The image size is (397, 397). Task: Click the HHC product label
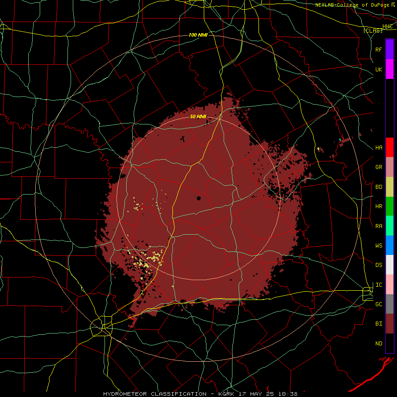click(x=387, y=26)
